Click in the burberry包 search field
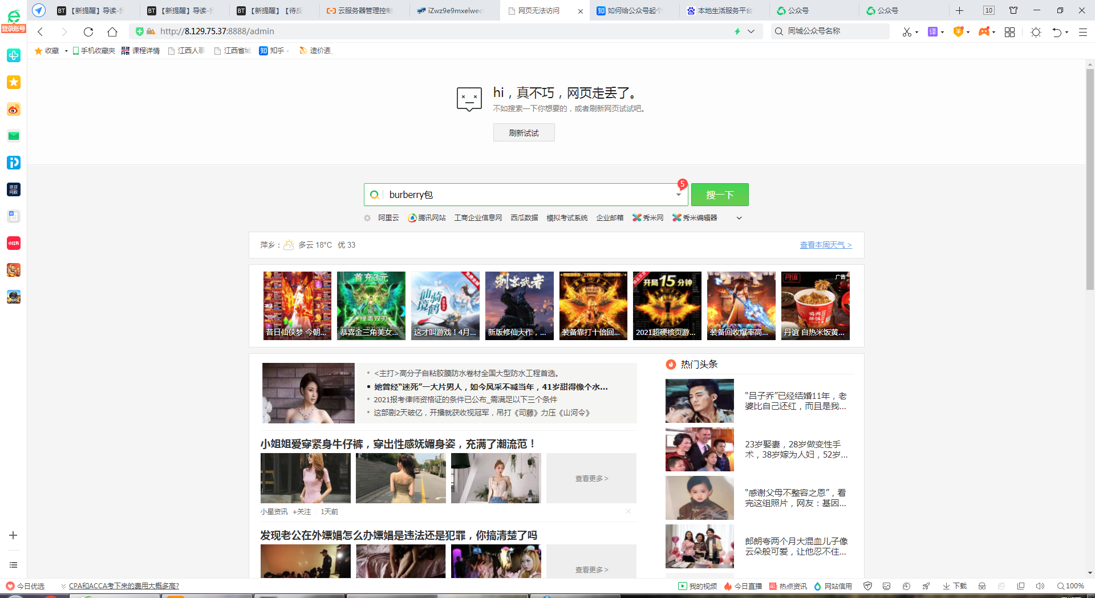 (525, 195)
